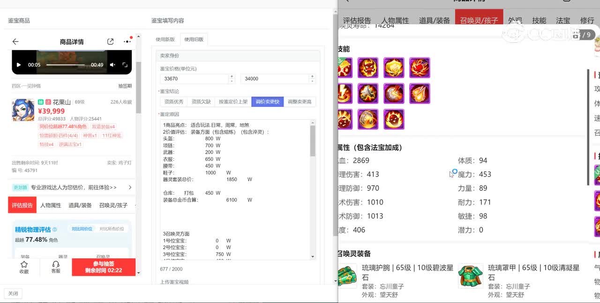This screenshot has height=303, width=600.
Task: Click the 参与抽签 red button
Action: tap(104, 267)
